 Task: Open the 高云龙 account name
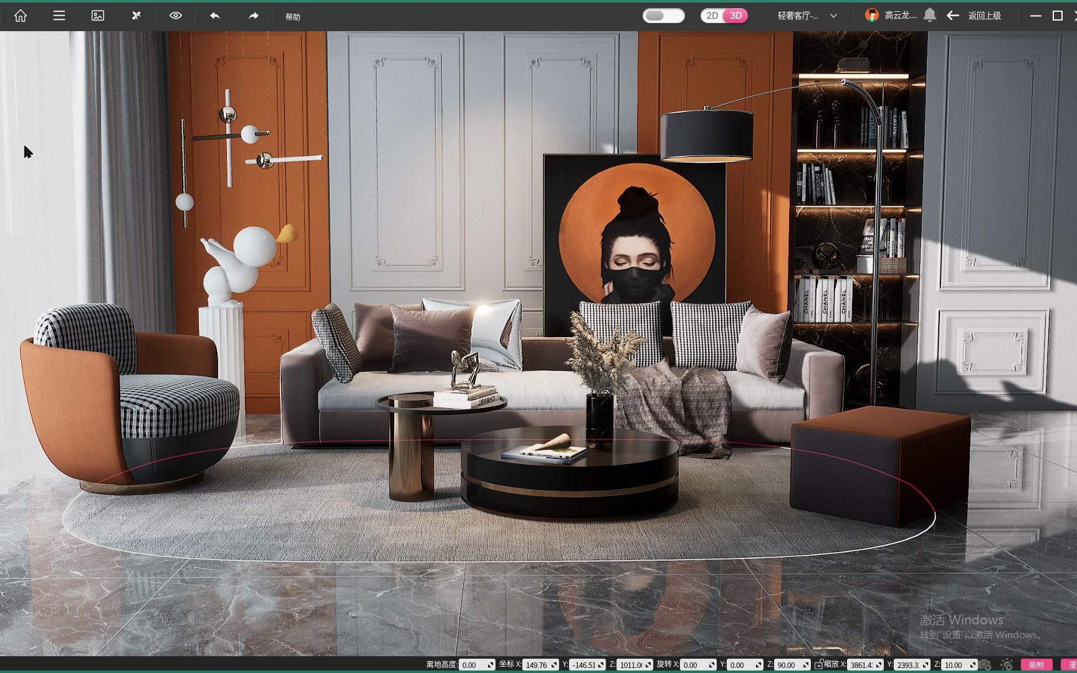coord(901,16)
